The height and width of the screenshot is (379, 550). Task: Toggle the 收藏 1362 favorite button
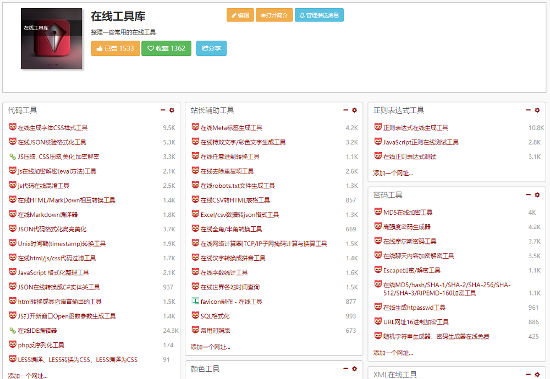pos(166,48)
